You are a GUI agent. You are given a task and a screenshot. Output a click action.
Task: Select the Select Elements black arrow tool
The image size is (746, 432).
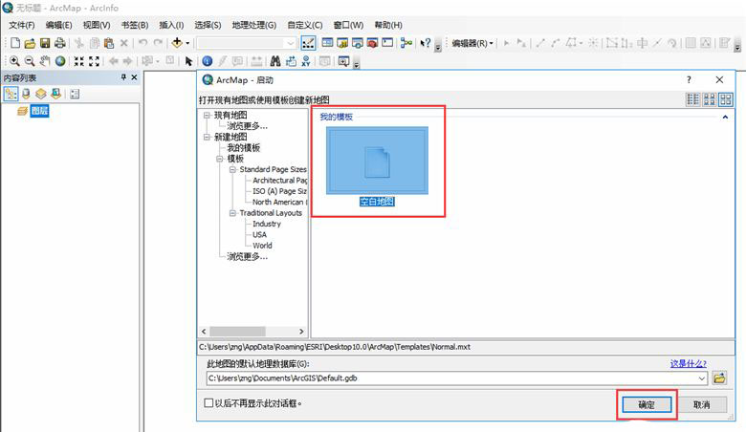[188, 61]
